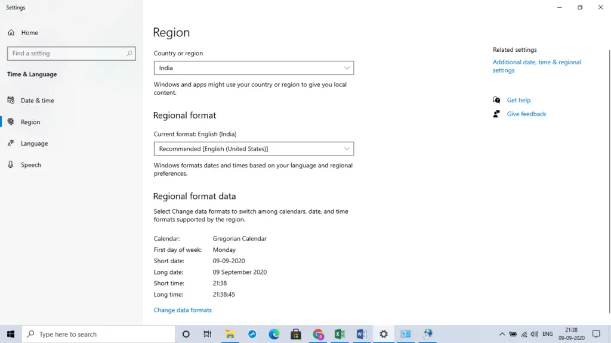Viewport: 611px width, 343px height.
Task: Open Date & time settings
Action: 38,100
